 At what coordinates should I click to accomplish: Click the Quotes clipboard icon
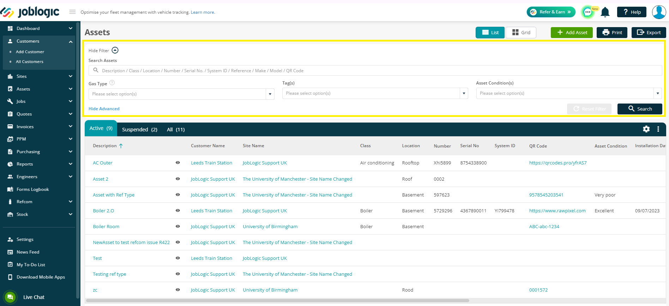coord(10,114)
